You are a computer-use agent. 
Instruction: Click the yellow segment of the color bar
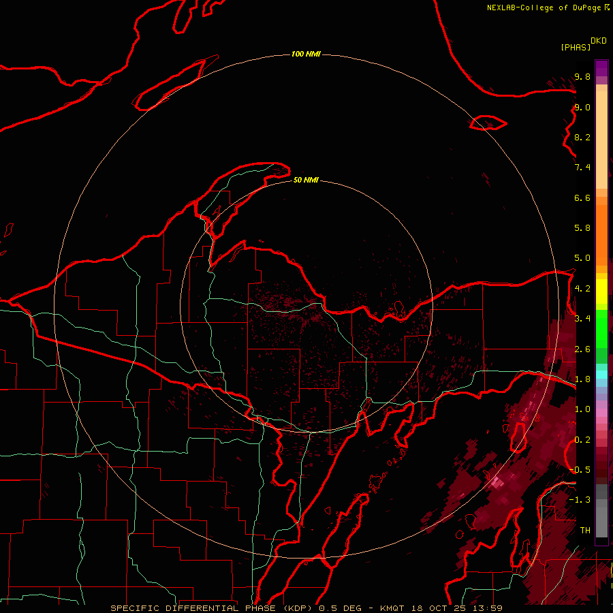(x=601, y=292)
